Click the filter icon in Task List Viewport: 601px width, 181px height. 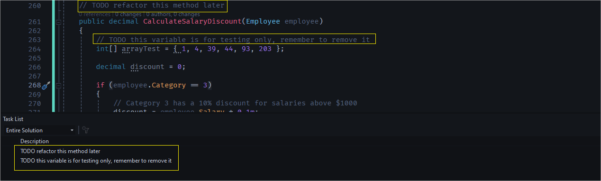(x=85, y=130)
